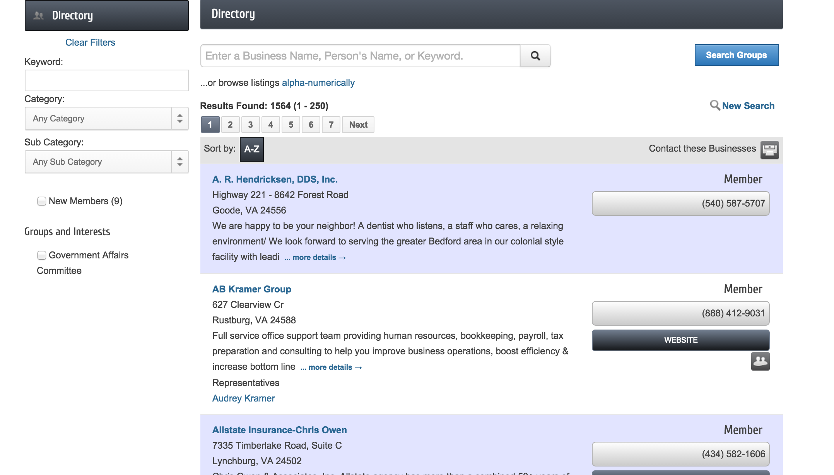Click the 7335 Timberlake Road, Suite C text
Viewport: 834px width, 475px height.
coord(277,446)
